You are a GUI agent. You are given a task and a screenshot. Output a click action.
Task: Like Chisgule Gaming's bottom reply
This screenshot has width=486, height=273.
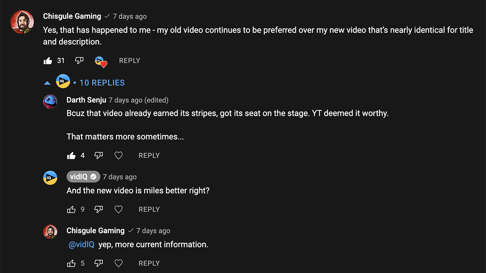[x=71, y=263]
